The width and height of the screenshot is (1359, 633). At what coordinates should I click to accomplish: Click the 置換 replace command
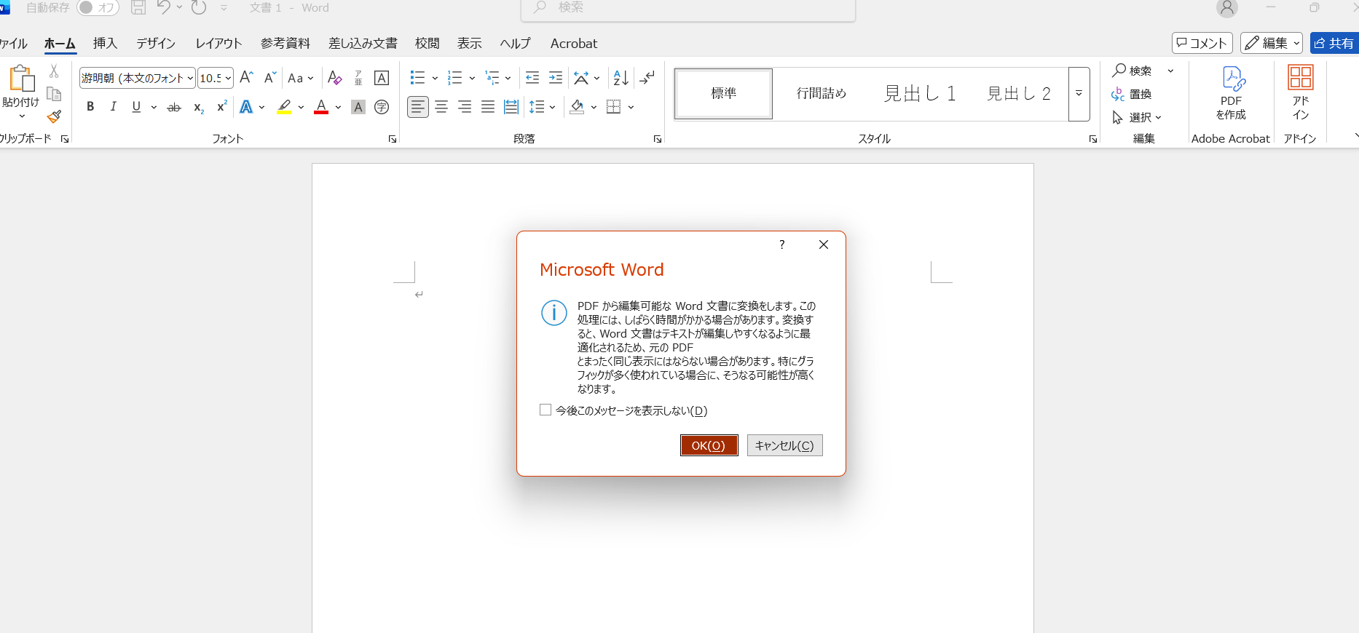(x=1132, y=94)
